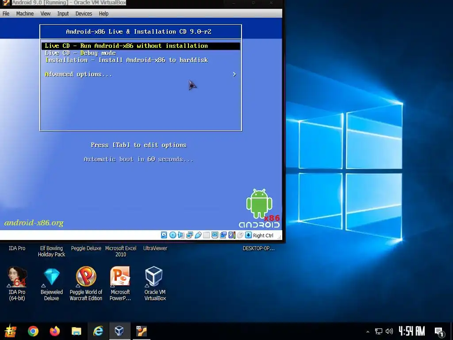The height and width of the screenshot is (340, 453).
Task: Open the Devices menu
Action: tap(84, 14)
